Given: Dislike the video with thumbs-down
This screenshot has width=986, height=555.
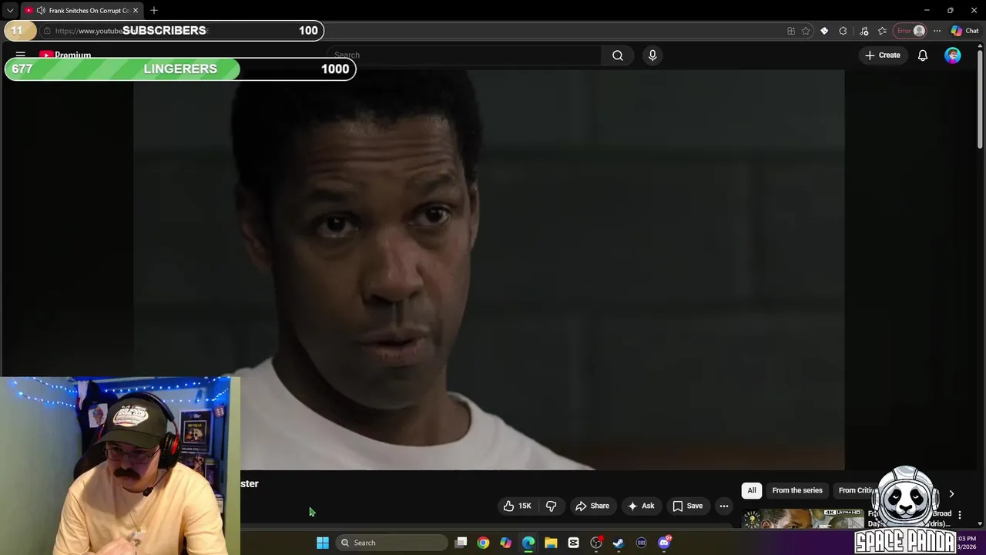Looking at the screenshot, I should [552, 506].
